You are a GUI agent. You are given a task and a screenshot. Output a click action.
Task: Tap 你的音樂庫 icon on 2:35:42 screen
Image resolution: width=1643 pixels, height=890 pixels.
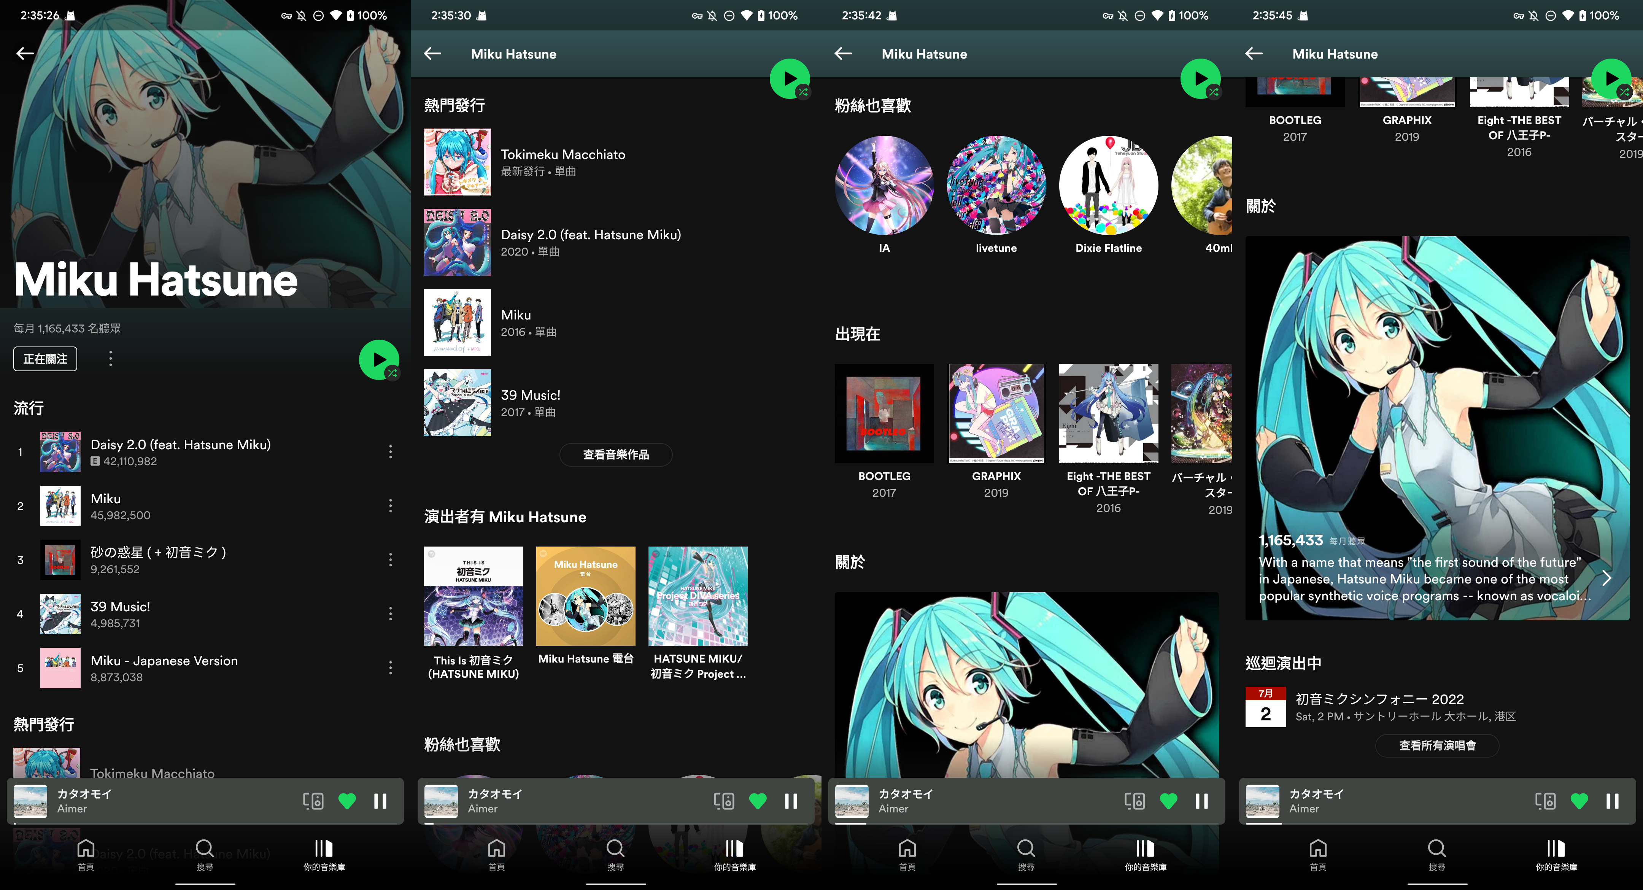pyautogui.click(x=1145, y=848)
